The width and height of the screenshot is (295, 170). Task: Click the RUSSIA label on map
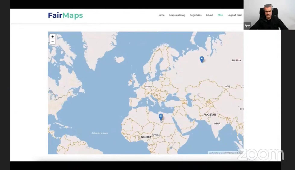(236, 60)
